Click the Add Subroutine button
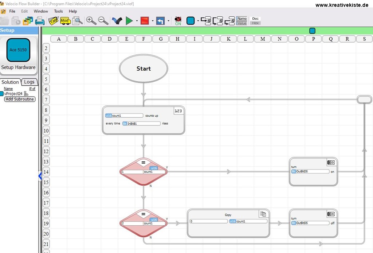 tap(19, 99)
